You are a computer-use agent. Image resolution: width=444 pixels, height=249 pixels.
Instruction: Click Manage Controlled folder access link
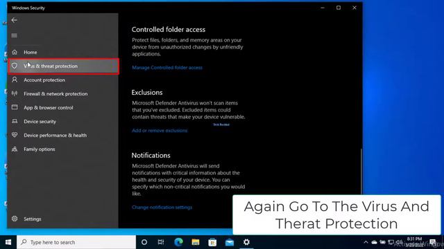click(x=167, y=68)
